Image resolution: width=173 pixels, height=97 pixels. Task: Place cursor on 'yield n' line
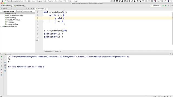59,18
